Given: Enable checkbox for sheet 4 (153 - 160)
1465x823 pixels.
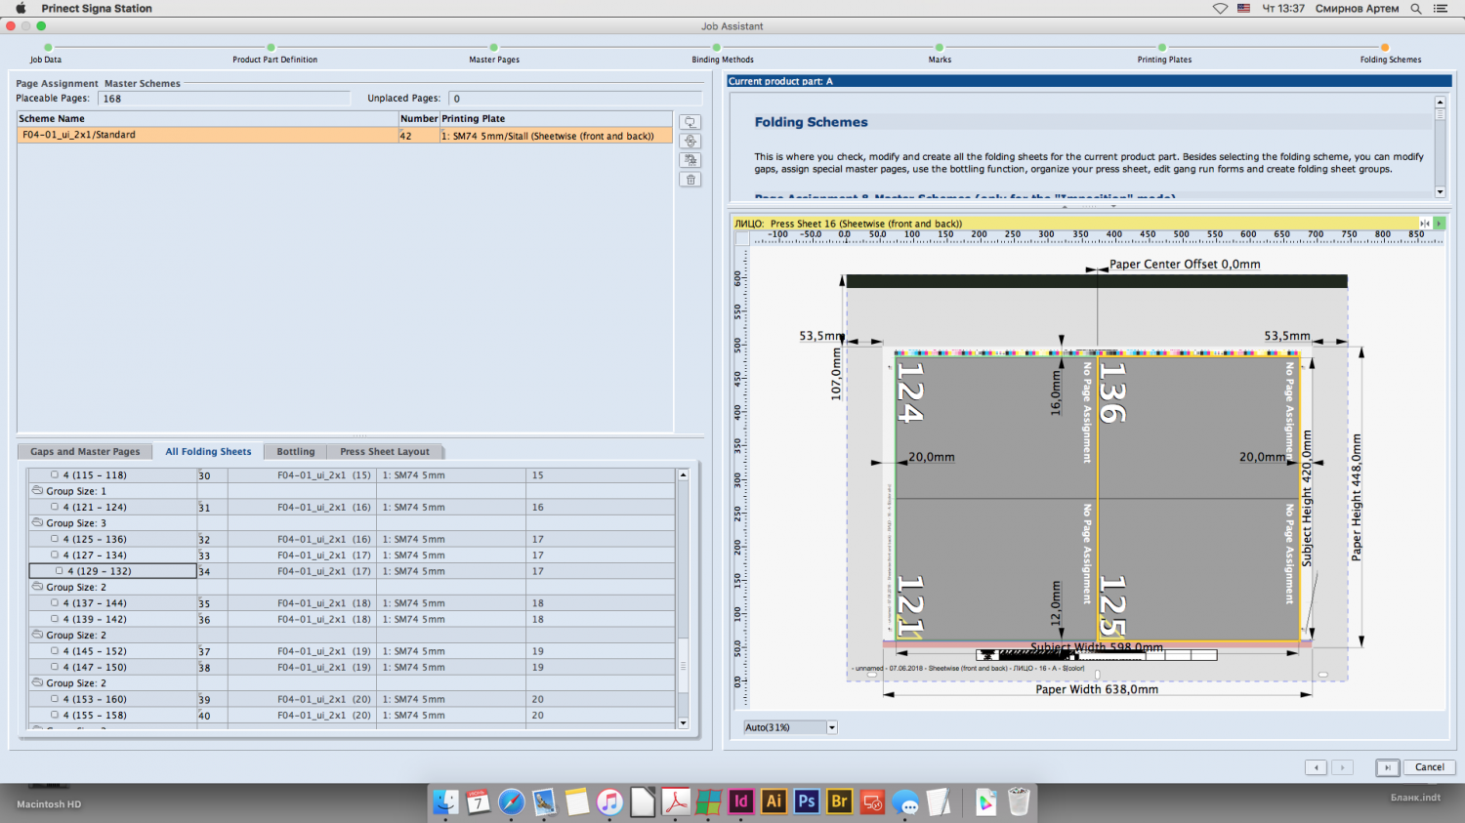Looking at the screenshot, I should point(55,699).
